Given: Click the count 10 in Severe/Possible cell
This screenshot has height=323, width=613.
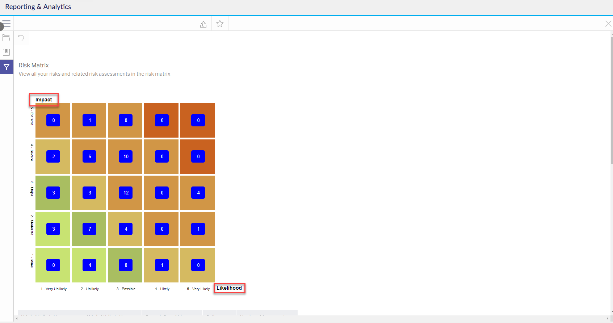Looking at the screenshot, I should [126, 156].
